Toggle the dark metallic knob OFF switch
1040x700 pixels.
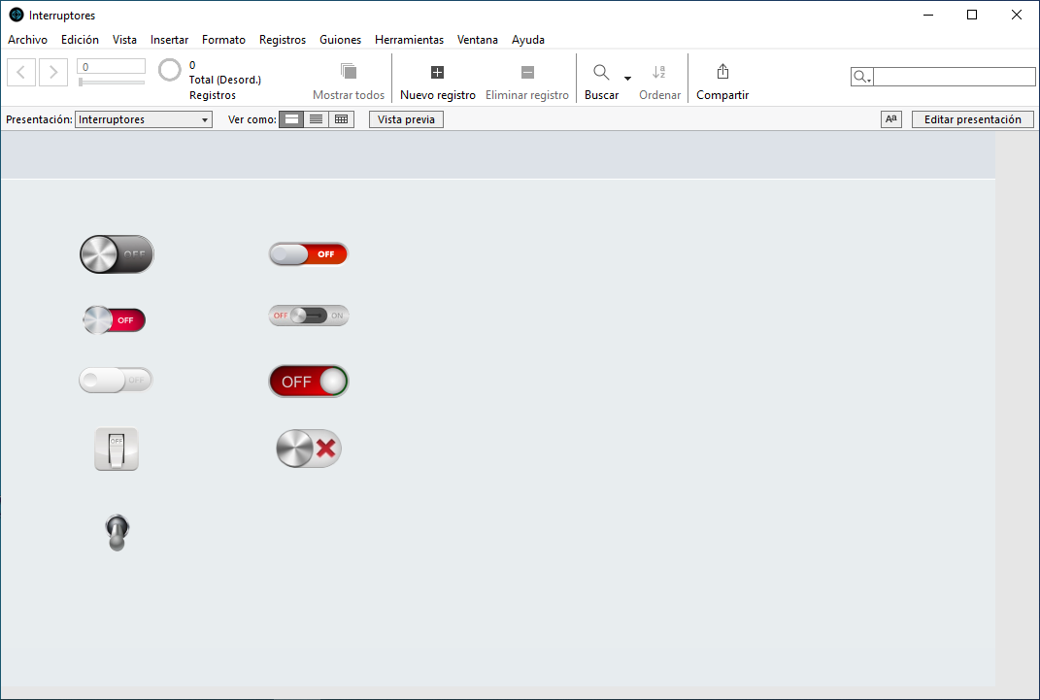coord(117,253)
